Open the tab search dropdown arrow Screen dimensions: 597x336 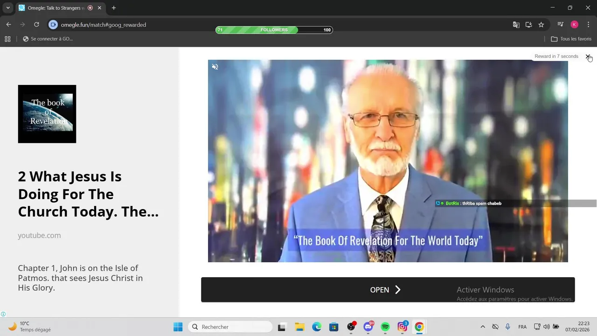tap(8, 8)
